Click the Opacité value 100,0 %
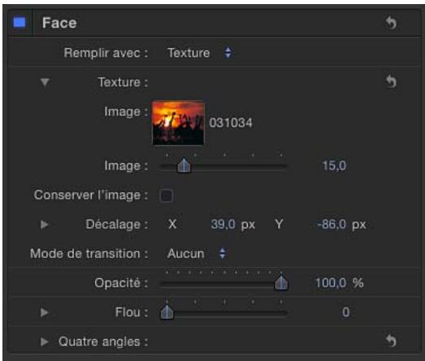Viewport: 425px width, 361px height. click(x=340, y=283)
